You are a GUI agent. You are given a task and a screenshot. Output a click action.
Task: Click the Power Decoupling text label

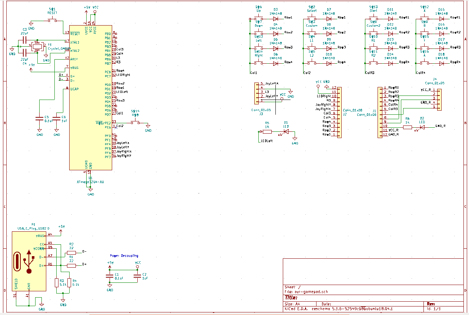(124, 256)
